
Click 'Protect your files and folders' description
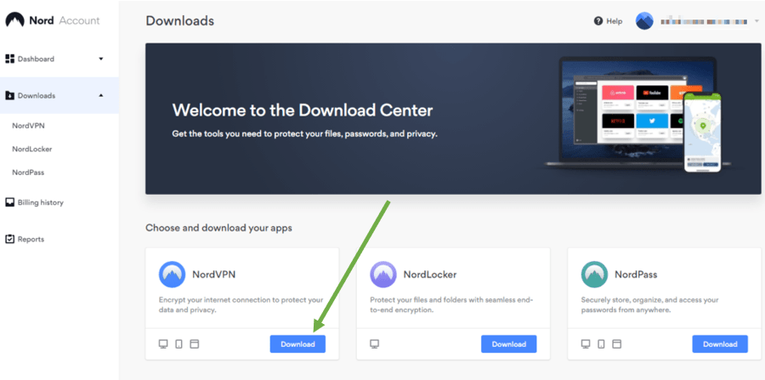coord(452,305)
